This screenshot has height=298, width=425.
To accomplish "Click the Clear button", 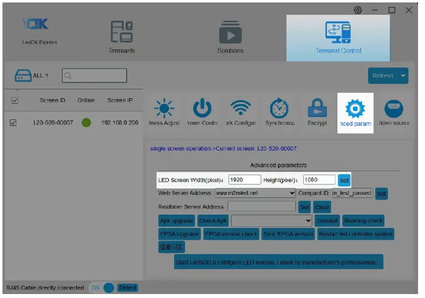I will [322, 207].
